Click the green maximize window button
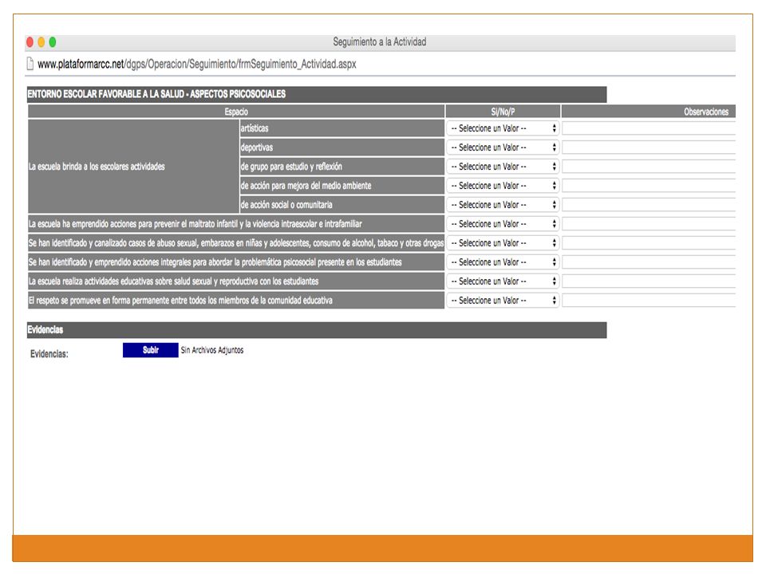The image size is (766, 574). pyautogui.click(x=53, y=42)
